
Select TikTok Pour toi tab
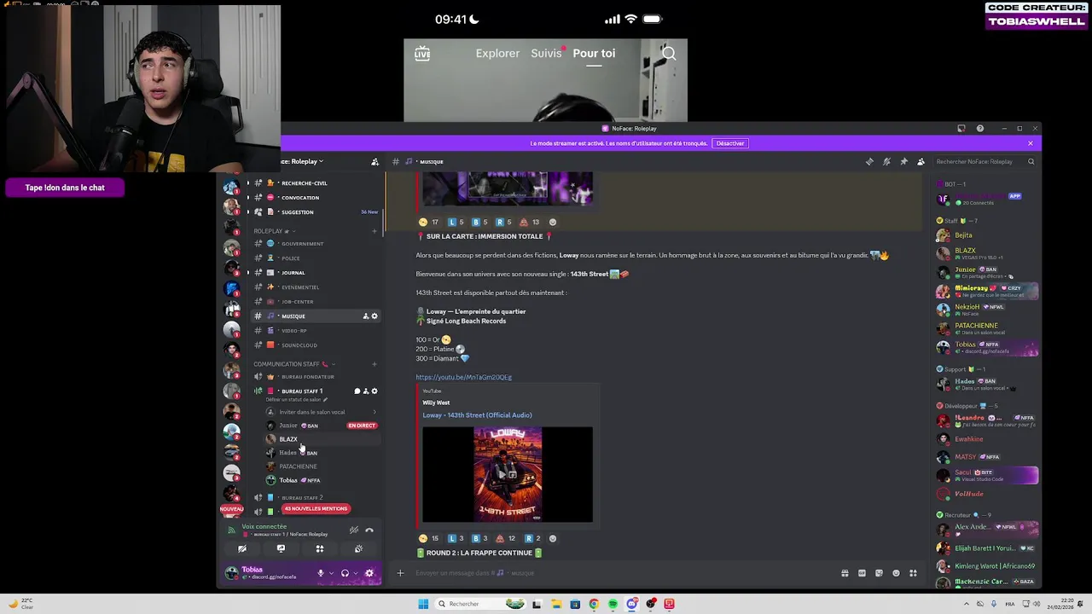594,53
